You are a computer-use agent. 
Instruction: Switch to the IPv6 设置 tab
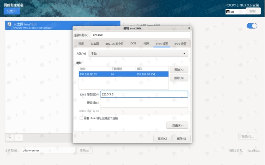pos(180,44)
